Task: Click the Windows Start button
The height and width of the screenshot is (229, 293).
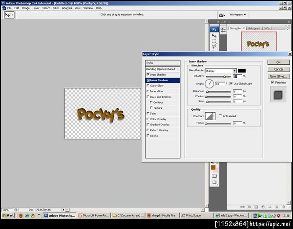Action: pyautogui.click(x=8, y=215)
